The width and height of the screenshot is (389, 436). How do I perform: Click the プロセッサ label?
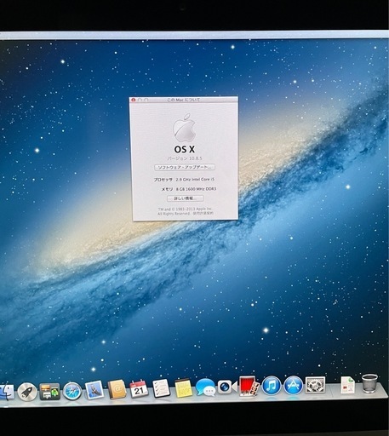click(163, 180)
